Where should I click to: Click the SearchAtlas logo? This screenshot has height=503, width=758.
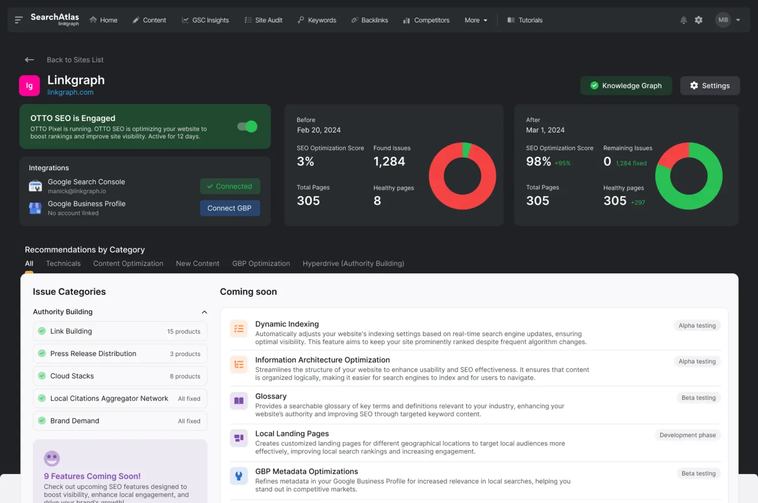tap(55, 19)
